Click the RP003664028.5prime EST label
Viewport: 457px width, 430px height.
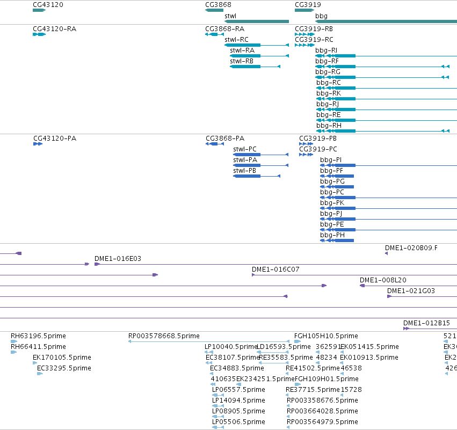[x=322, y=412]
